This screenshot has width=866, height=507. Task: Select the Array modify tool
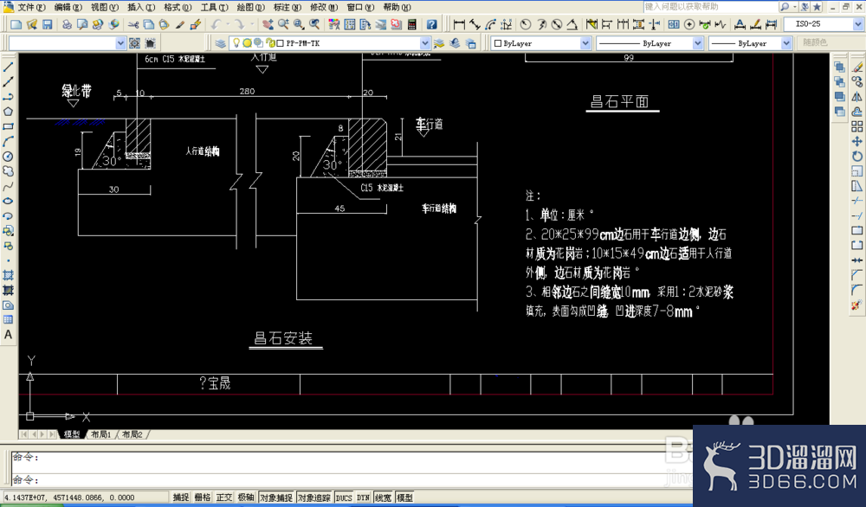(x=856, y=126)
